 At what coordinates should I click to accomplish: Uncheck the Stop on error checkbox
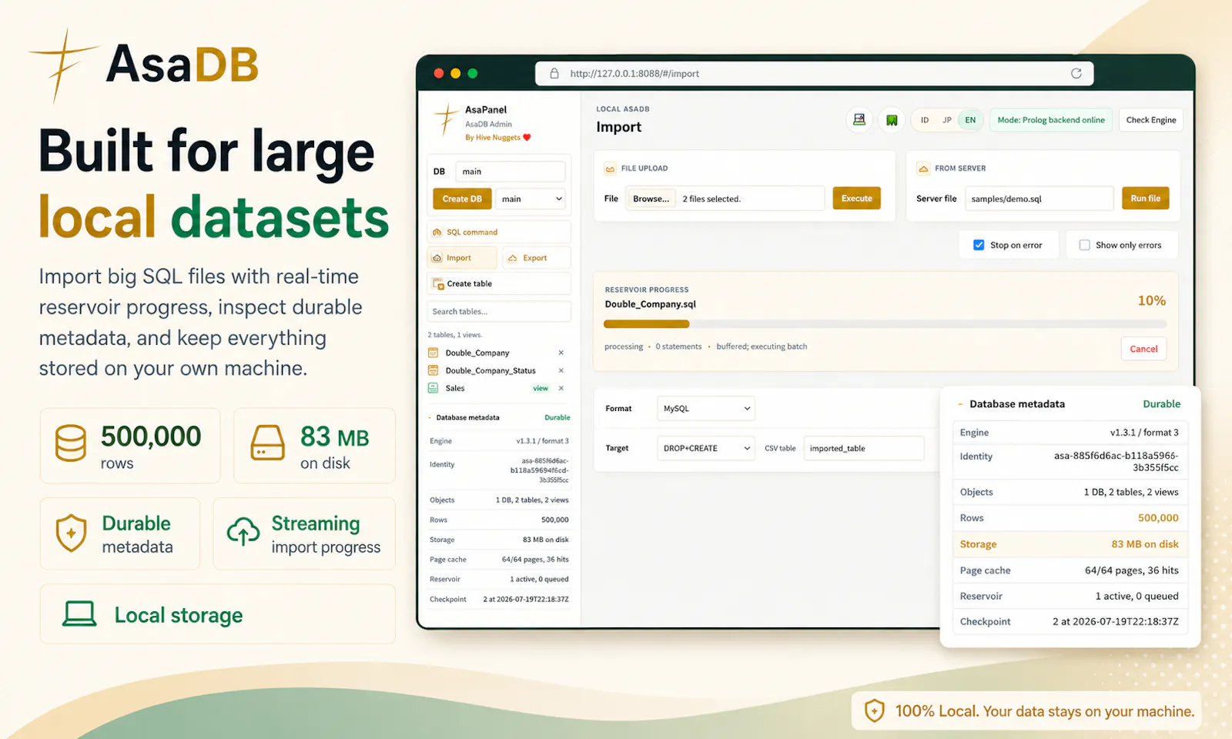coord(979,245)
